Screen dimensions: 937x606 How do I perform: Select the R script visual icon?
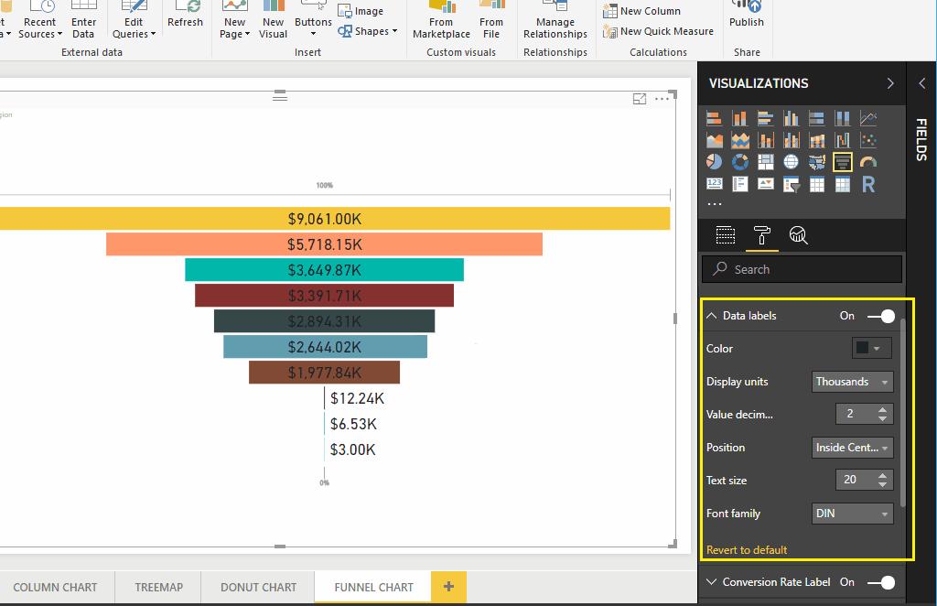coord(867,183)
